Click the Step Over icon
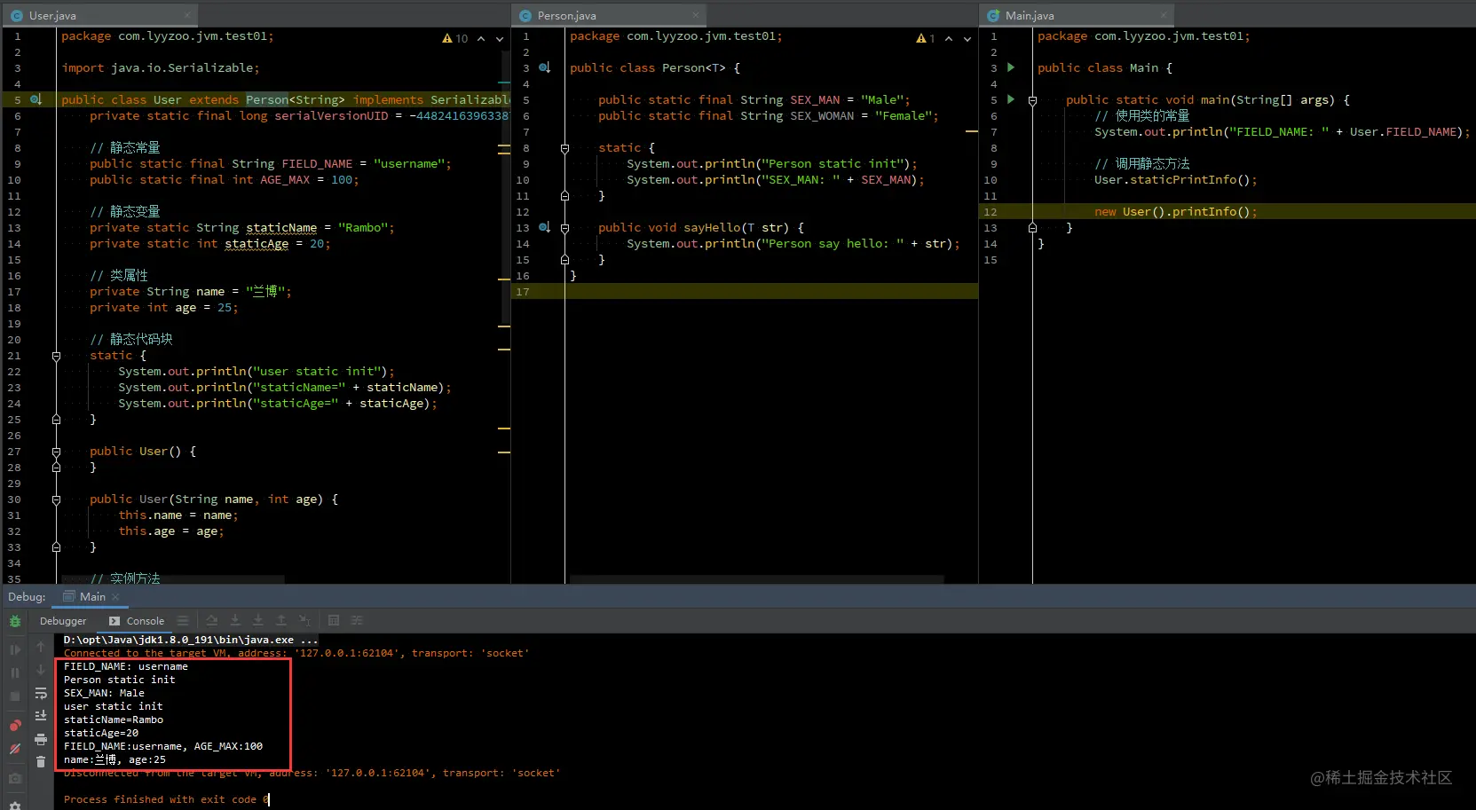 211,621
